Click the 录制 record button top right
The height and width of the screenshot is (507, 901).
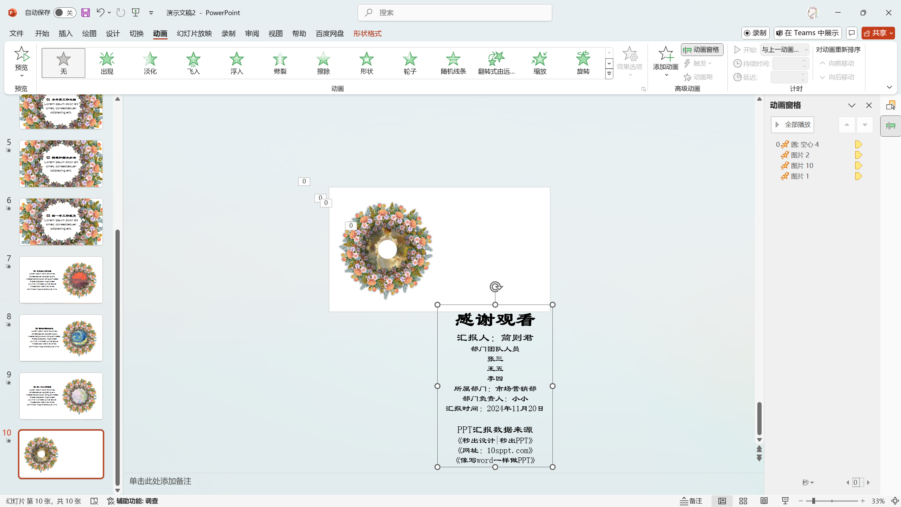click(755, 33)
